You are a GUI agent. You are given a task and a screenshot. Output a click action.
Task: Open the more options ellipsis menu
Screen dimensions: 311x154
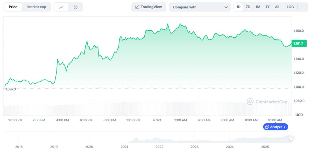[303, 7]
